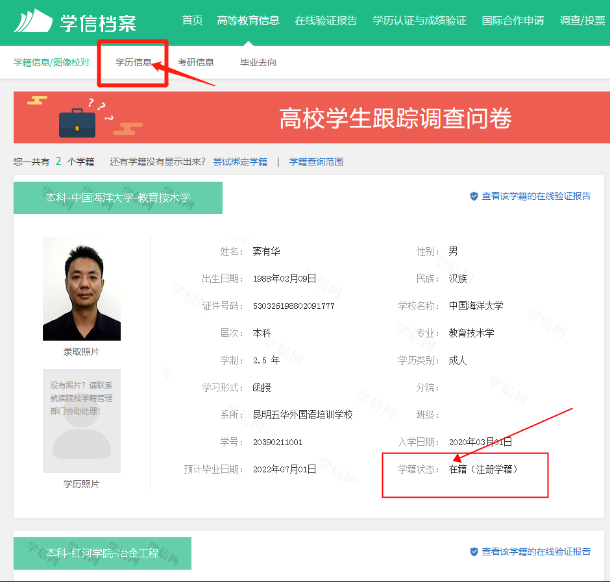Click the 学校名称 value 中国海洋大学
This screenshot has width=610, height=582.
pos(476,306)
